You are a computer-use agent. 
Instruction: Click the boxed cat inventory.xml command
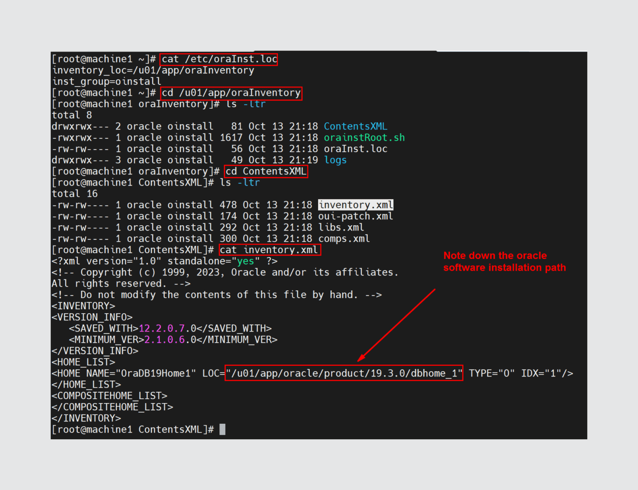269,249
